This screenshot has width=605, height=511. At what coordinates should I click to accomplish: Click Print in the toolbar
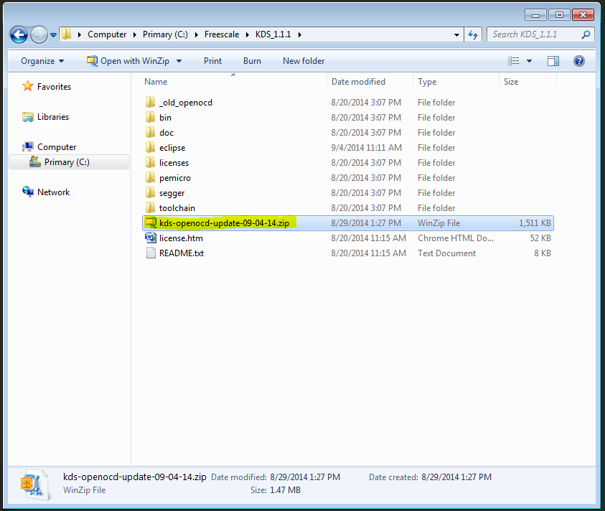(212, 61)
